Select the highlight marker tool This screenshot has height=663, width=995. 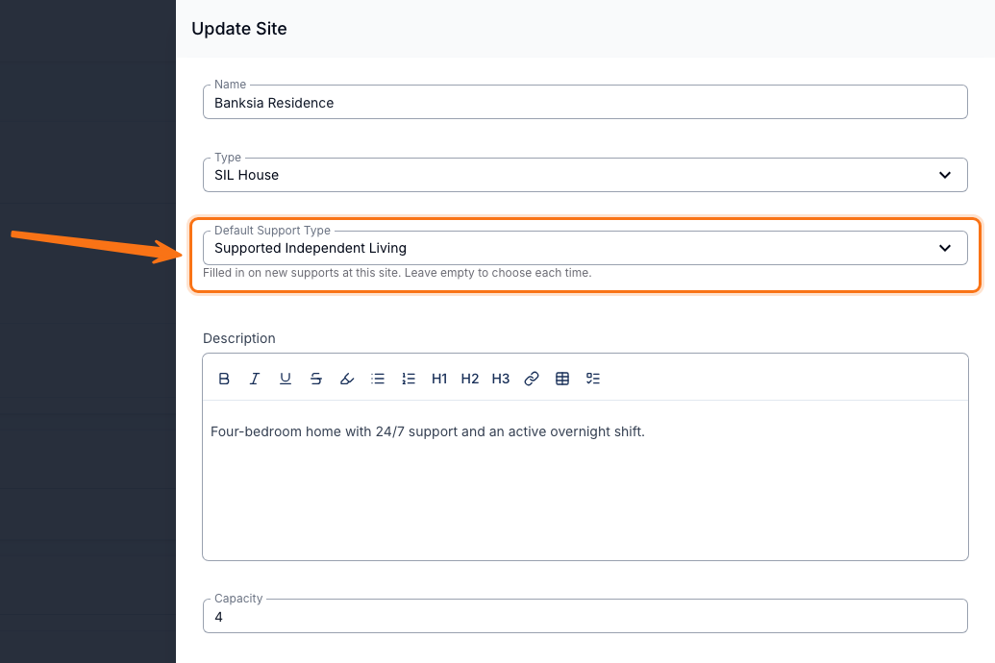pyautogui.click(x=347, y=379)
